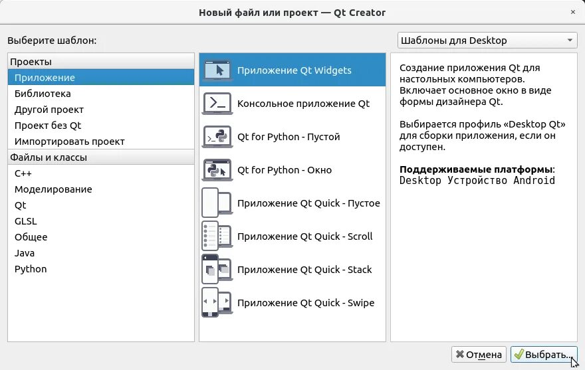The height and width of the screenshot is (370, 585).
Task: Select the Qt Quick Swipe template icon
Action: 217,302
